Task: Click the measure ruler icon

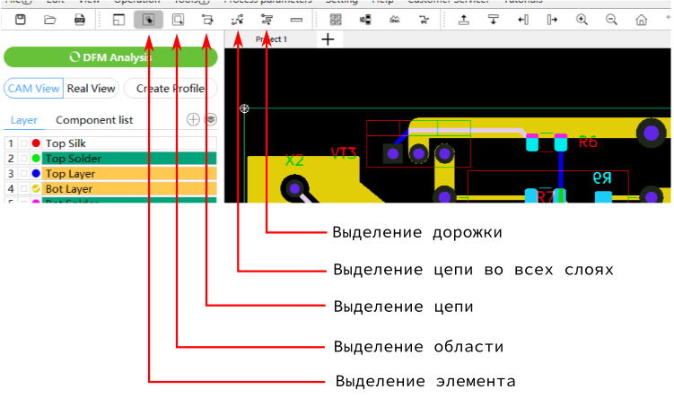Action: 296,19
